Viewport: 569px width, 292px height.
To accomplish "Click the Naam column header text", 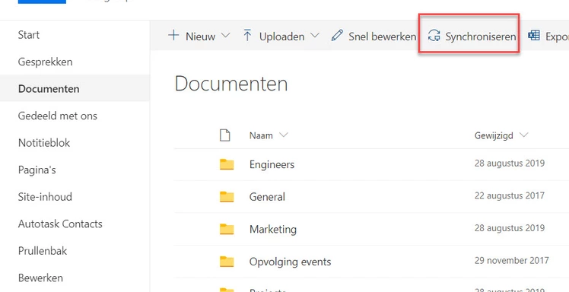I will point(261,135).
